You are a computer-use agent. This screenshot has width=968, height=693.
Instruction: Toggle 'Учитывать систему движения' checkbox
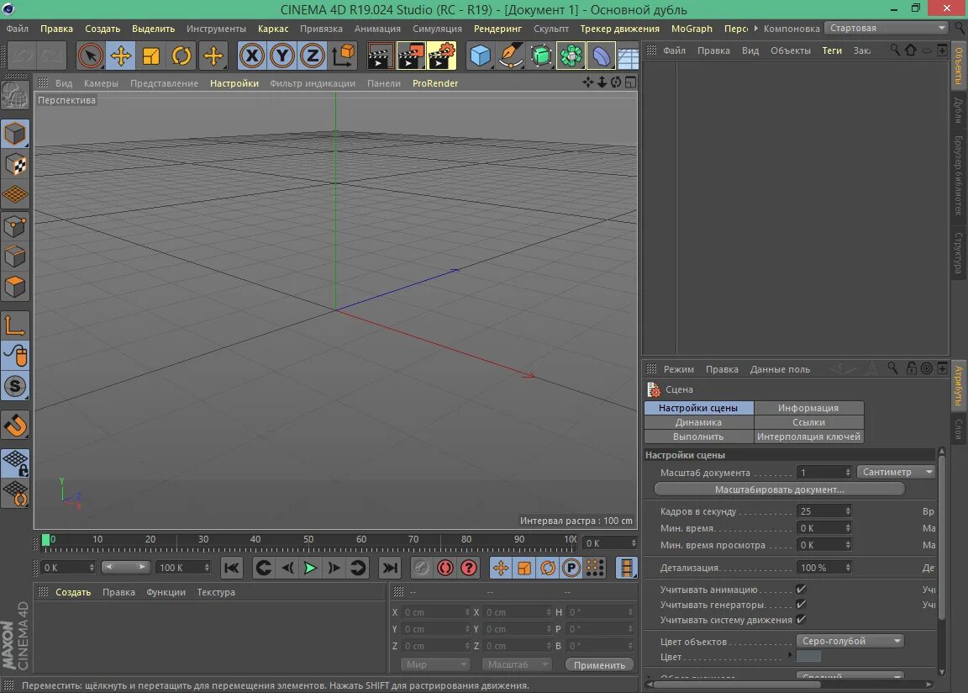point(801,620)
